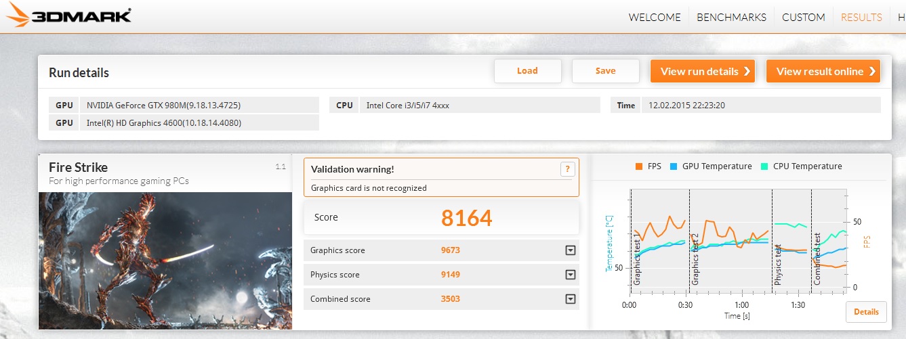
Task: Click the Run details heading
Action: click(x=79, y=72)
